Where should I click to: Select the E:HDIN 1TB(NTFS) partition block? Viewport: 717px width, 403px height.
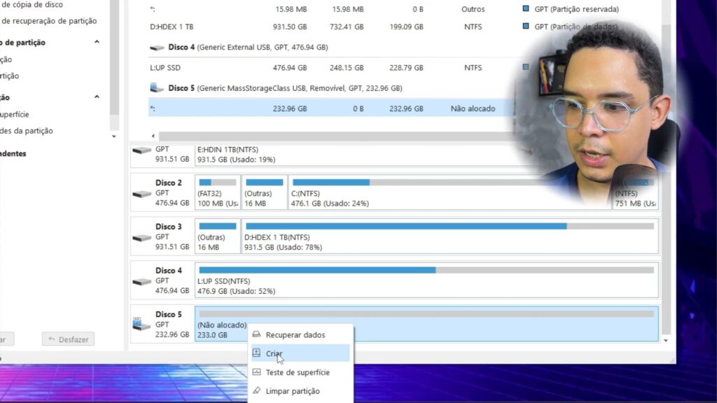click(366, 155)
